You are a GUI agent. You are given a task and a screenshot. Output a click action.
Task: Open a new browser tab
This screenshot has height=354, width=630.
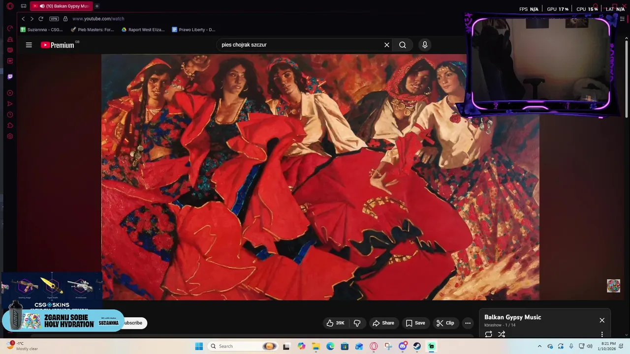coord(97,6)
